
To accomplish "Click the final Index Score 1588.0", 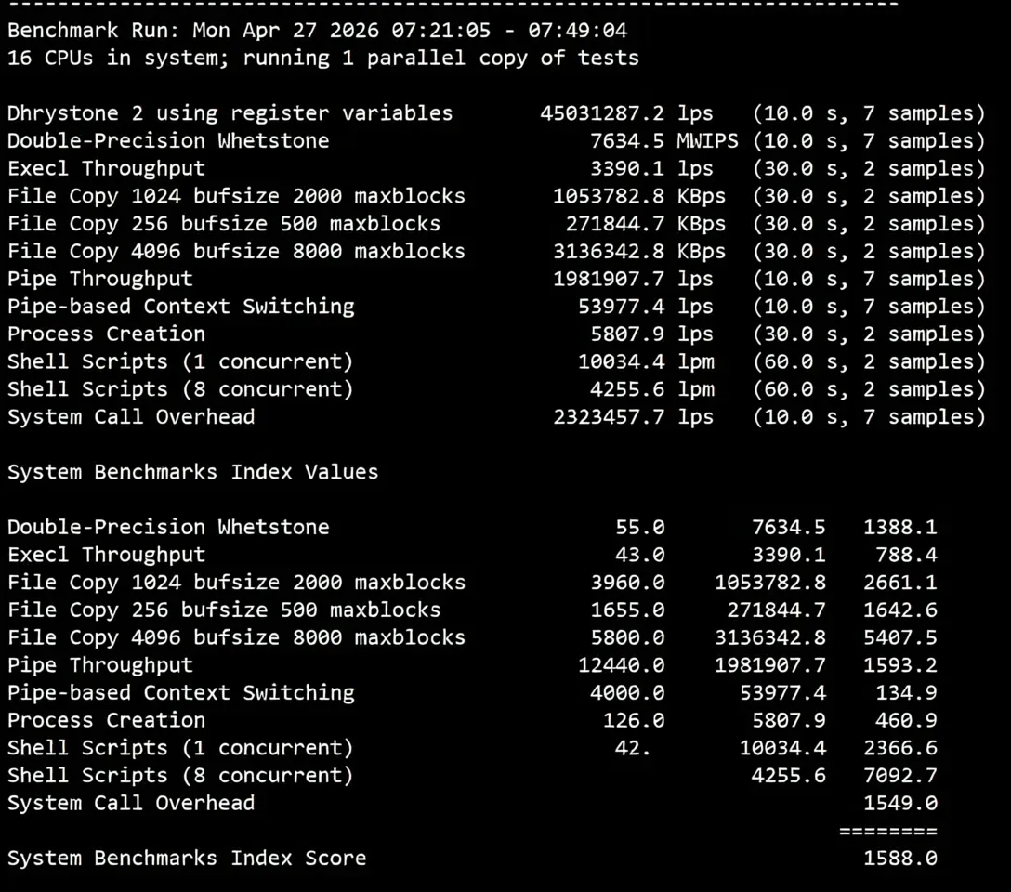I will (900, 859).
